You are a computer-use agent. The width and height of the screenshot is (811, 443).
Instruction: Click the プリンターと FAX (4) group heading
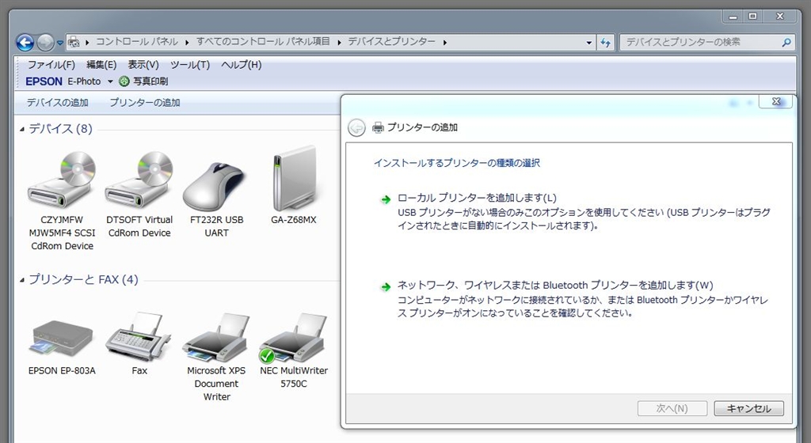point(83,279)
